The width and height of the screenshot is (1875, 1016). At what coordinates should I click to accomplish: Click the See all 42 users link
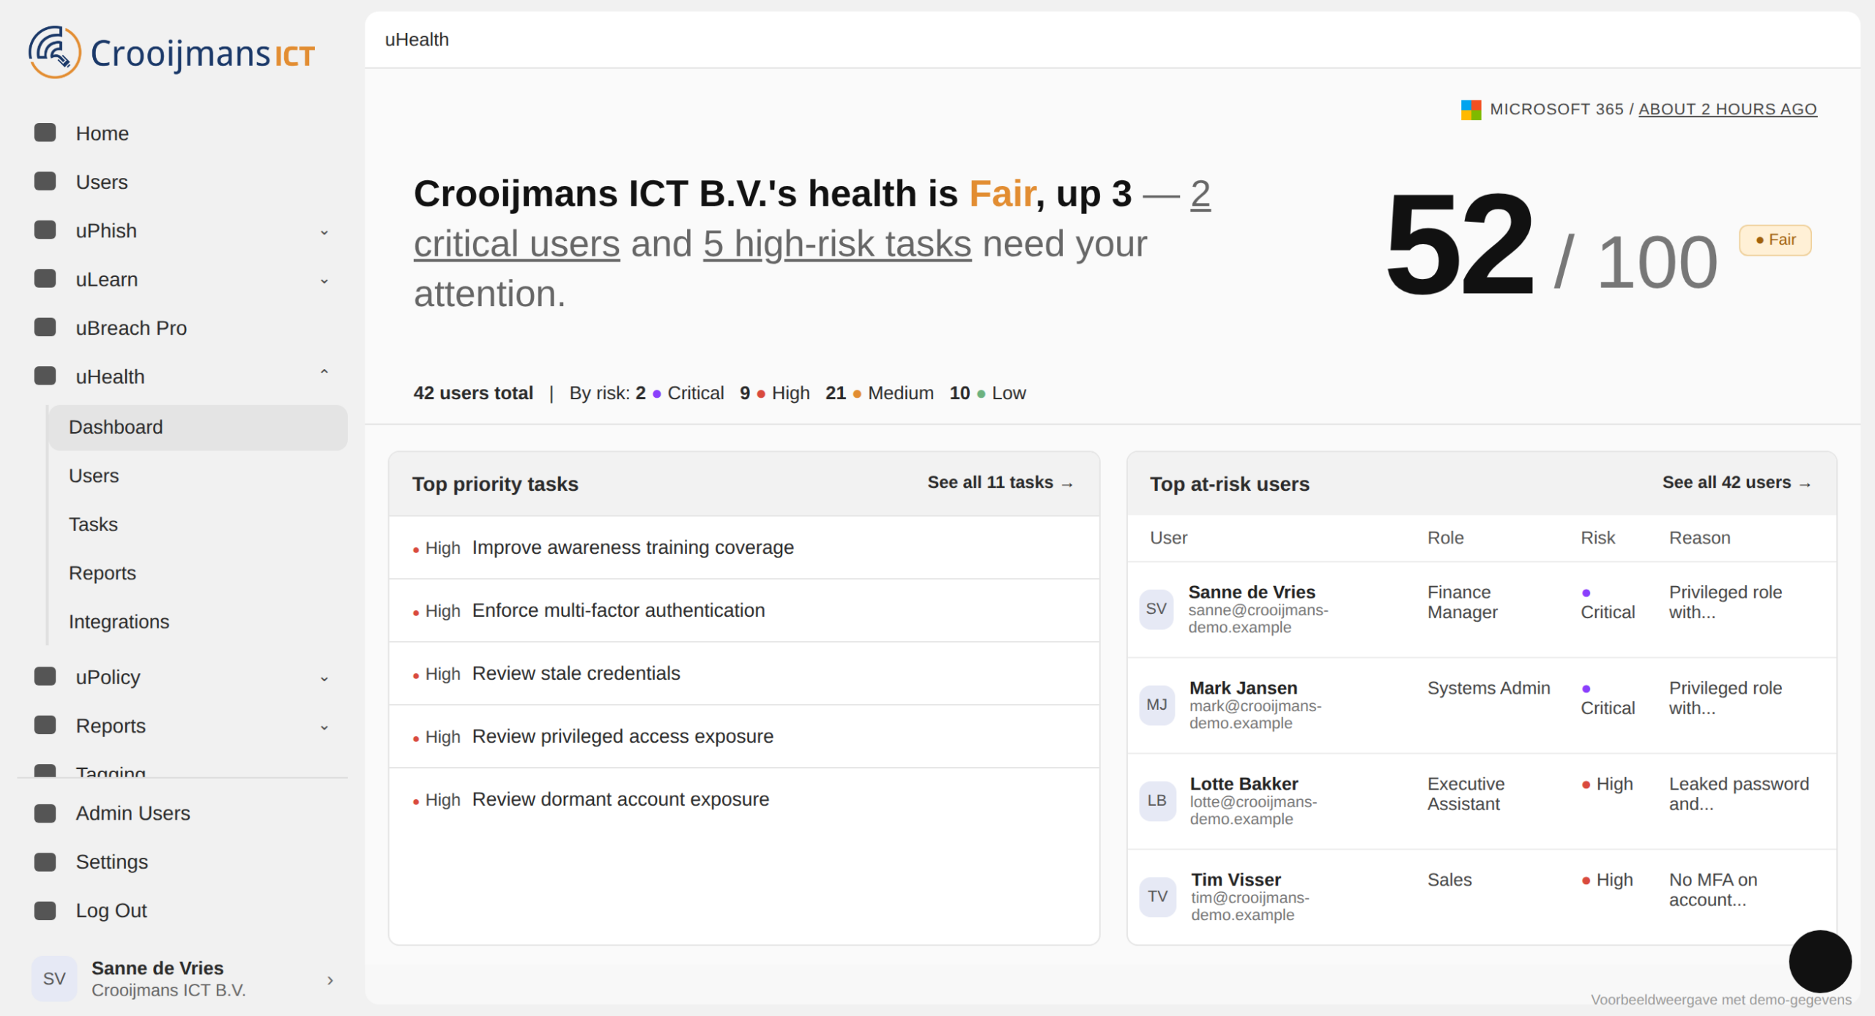(x=1737, y=483)
